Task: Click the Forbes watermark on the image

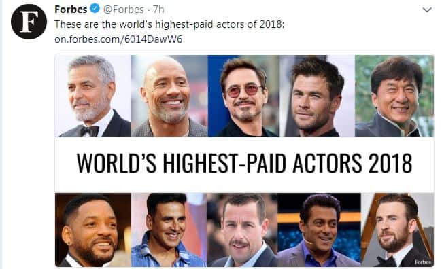Action: (x=422, y=262)
